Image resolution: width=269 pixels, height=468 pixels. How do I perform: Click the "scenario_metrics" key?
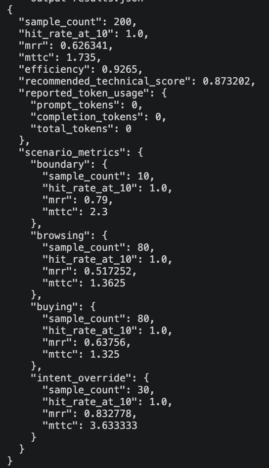pos(72,152)
